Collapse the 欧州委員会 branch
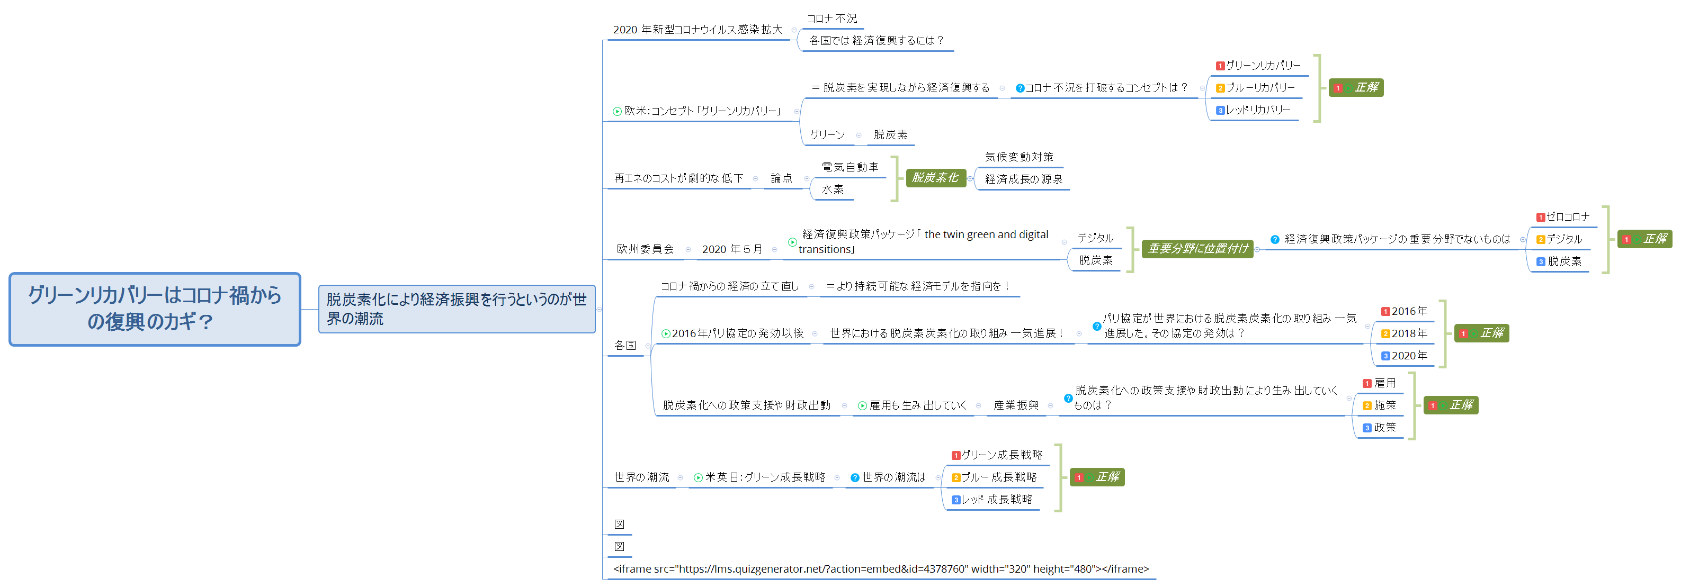The height and width of the screenshot is (588, 1681). [x=688, y=250]
